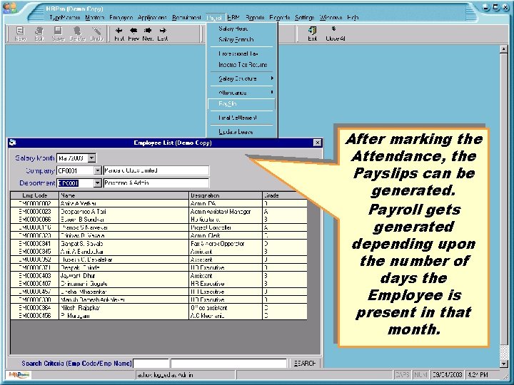Viewport: 514px width, 385px height.
Task: Click the Undo toolbar icon
Action: 96,34
